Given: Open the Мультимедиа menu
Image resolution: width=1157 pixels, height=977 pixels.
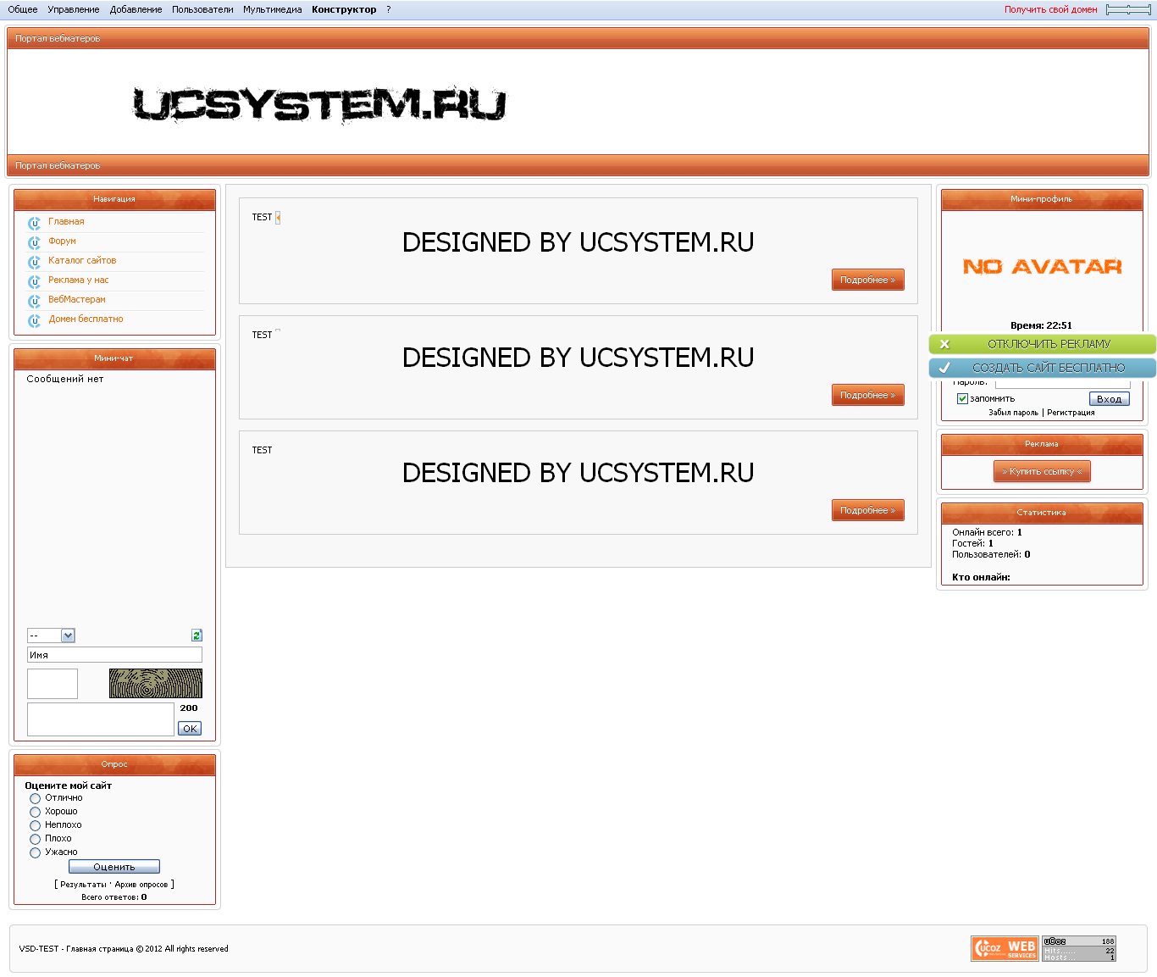Looking at the screenshot, I should (271, 9).
